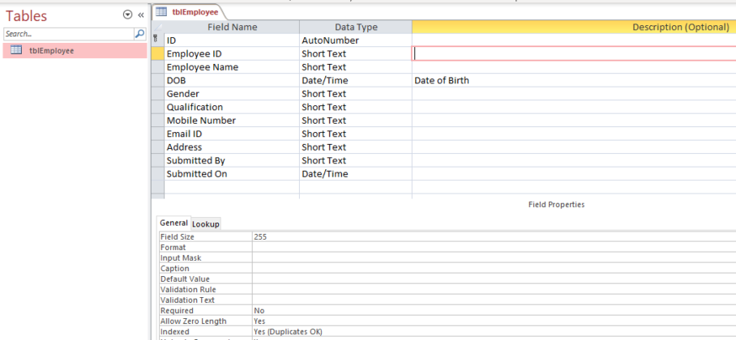736x340 pixels.
Task: Select the Submitted By field name cell
Action: pos(232,160)
